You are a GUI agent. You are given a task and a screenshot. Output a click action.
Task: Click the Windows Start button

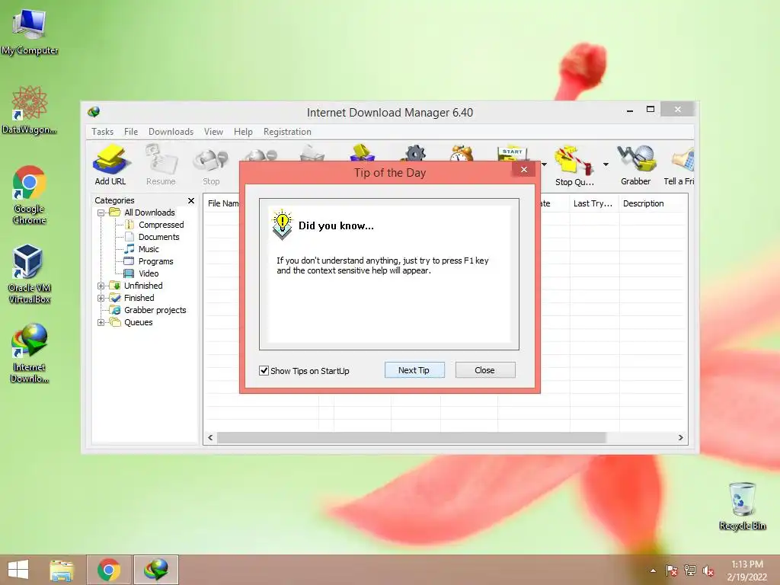tap(18, 570)
